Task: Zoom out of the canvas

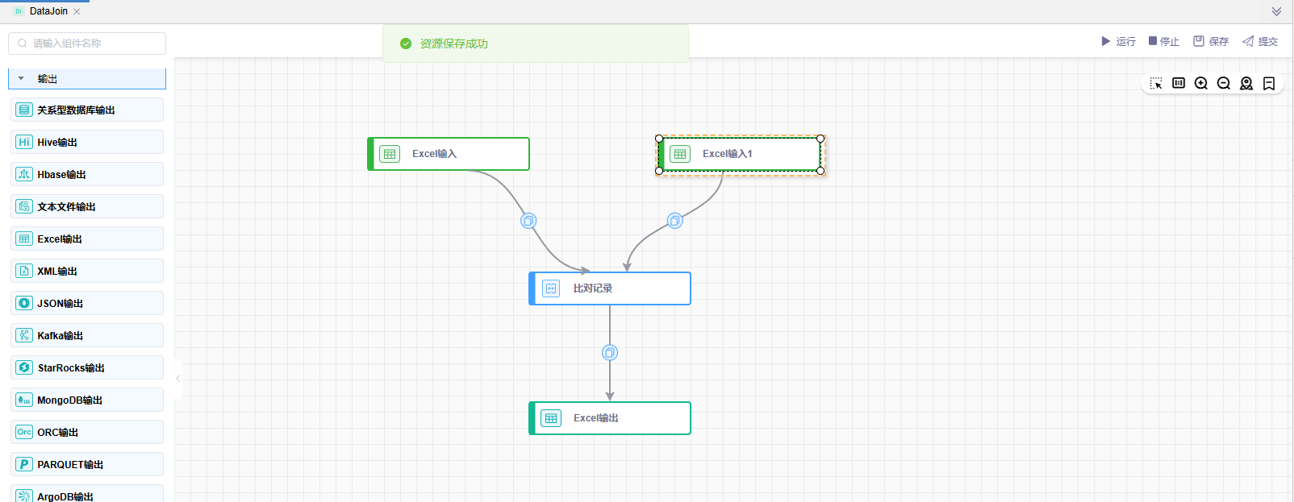Action: pos(1224,84)
